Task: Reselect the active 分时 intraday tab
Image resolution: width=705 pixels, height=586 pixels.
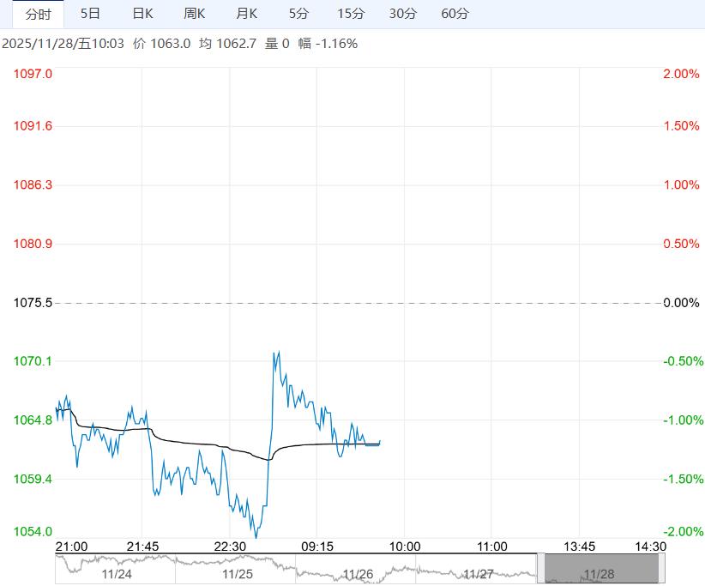Action: pyautogui.click(x=36, y=14)
